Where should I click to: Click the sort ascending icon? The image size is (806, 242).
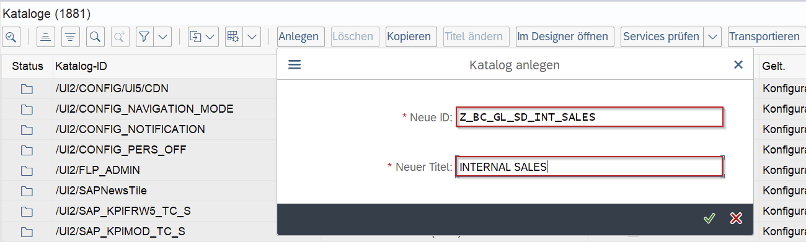coord(45,37)
